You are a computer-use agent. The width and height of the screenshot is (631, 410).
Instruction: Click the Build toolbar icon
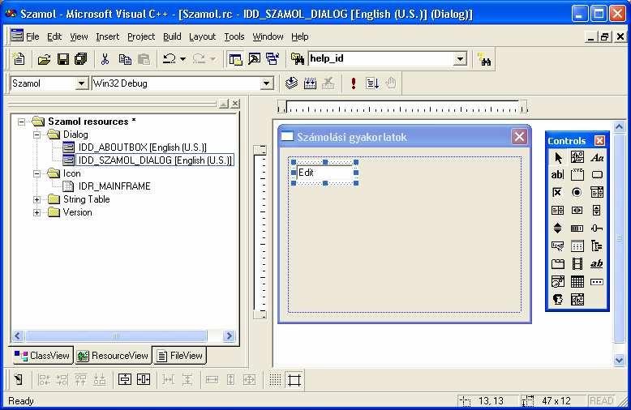tap(310, 83)
